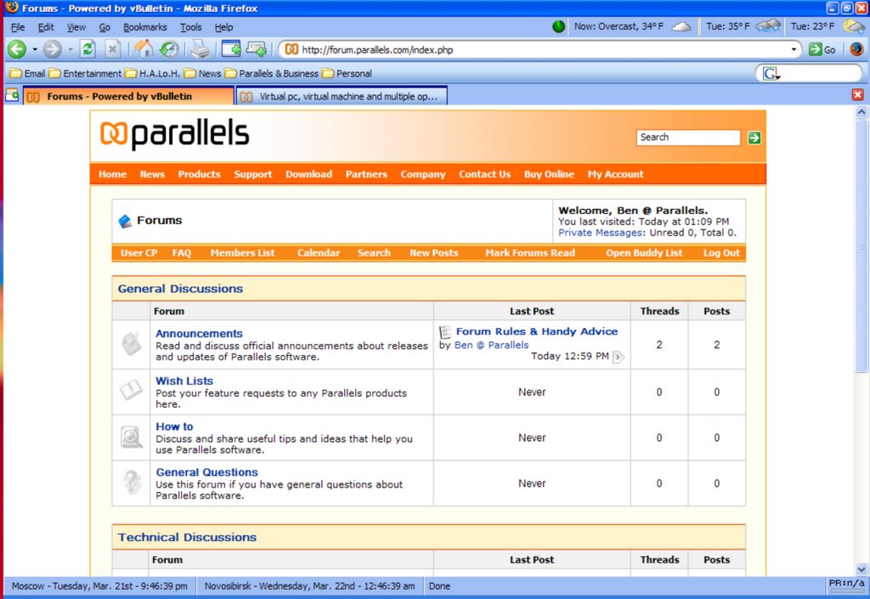Click the green moon weather status icon
Screen dimensions: 870x599
click(558, 26)
